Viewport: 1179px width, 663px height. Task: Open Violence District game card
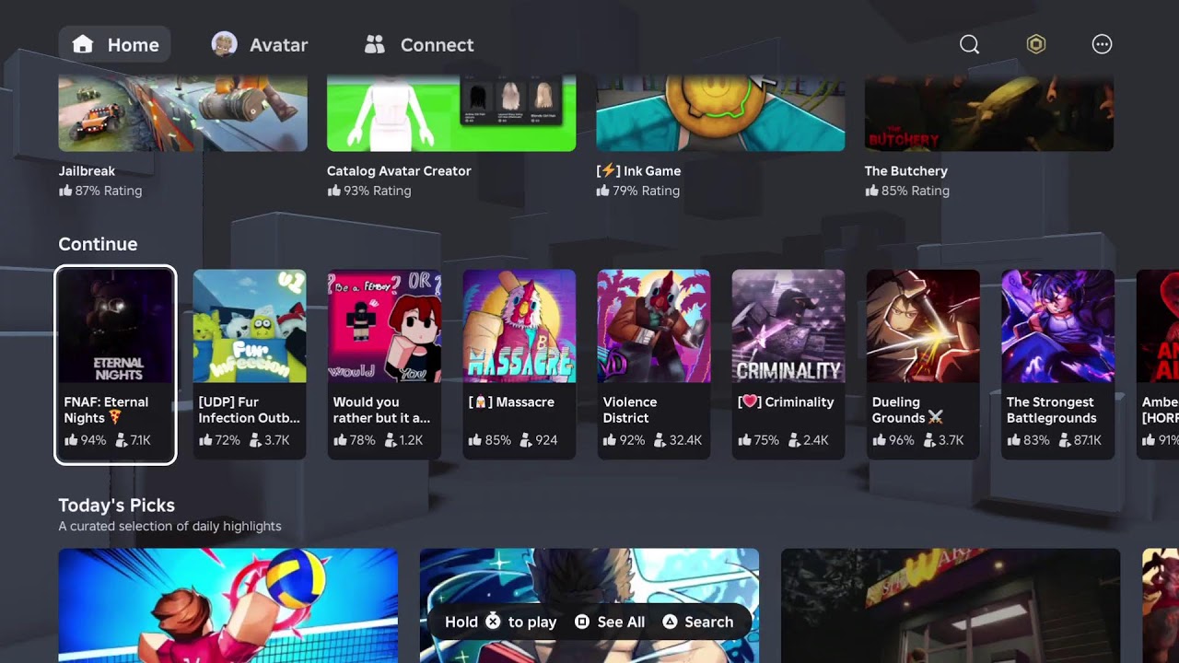(653, 365)
